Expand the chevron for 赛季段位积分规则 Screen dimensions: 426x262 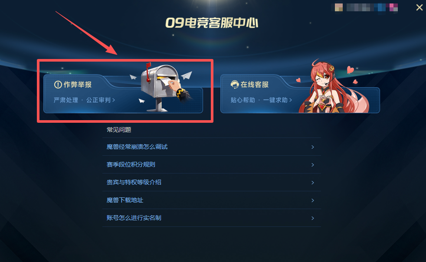[x=313, y=165]
